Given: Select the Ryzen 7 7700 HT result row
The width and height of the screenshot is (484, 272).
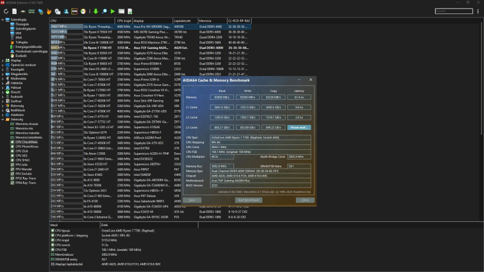Looking at the screenshot, I should click(150, 48).
